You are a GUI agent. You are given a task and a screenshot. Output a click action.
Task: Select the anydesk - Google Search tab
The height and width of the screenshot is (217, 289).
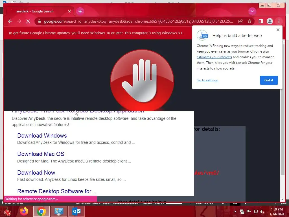coord(40,11)
